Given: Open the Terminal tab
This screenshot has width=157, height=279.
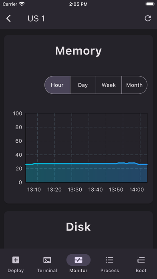Looking at the screenshot, I should tap(47, 265).
